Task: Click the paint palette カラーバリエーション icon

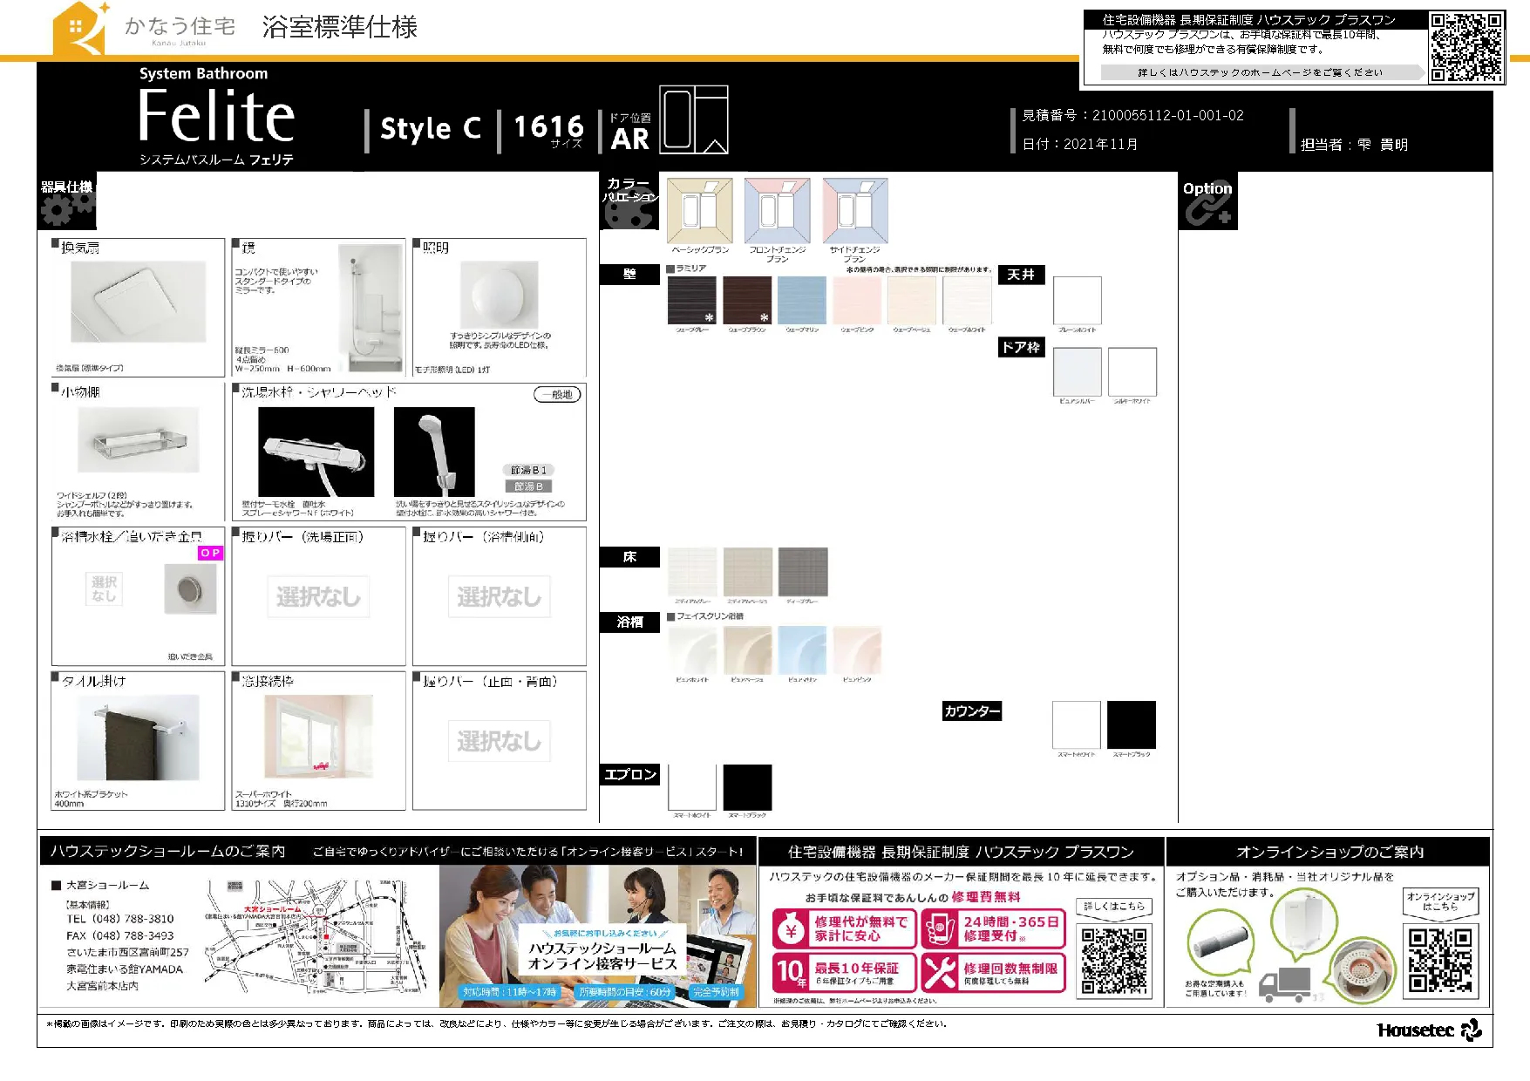Action: tap(629, 209)
